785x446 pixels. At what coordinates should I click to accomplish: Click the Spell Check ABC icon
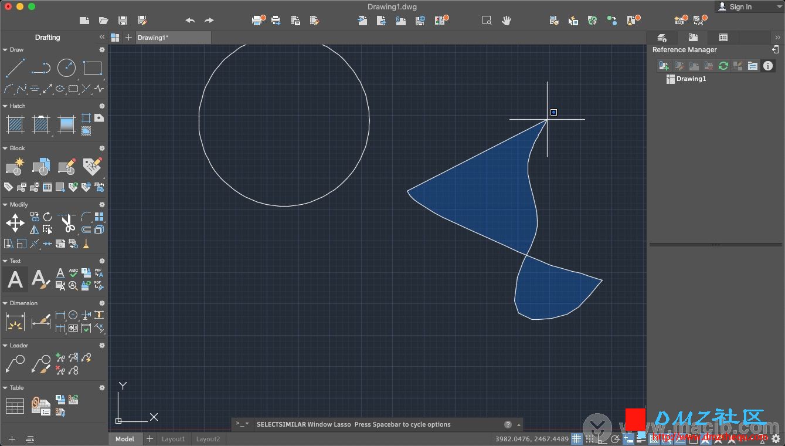coord(73,273)
